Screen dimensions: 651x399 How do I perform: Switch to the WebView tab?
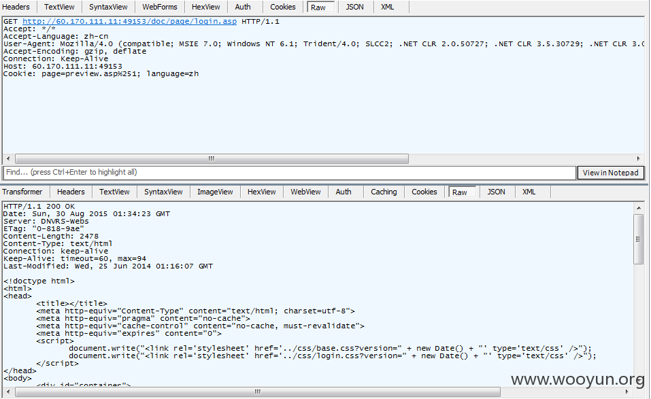[305, 192]
